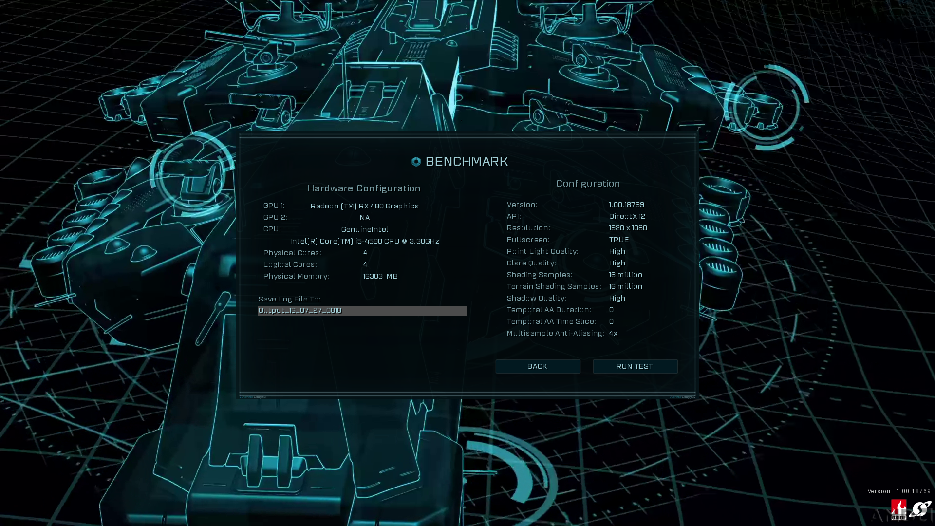Click the GPU 2 value NA
The width and height of the screenshot is (935, 526).
(x=365, y=218)
